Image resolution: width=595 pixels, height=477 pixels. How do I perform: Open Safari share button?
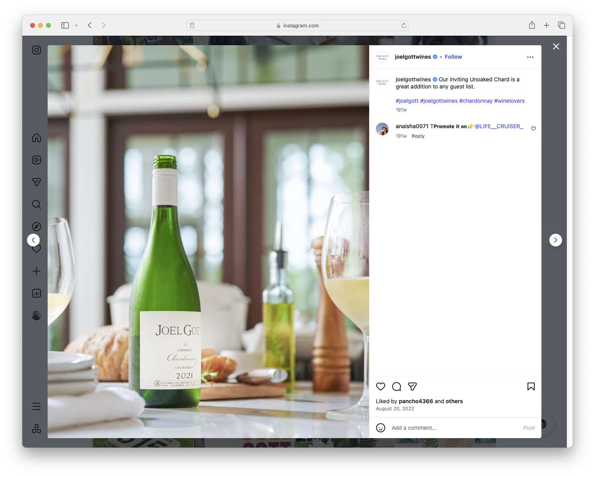click(532, 25)
